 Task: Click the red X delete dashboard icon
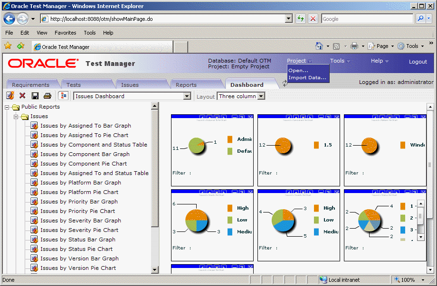click(22, 96)
